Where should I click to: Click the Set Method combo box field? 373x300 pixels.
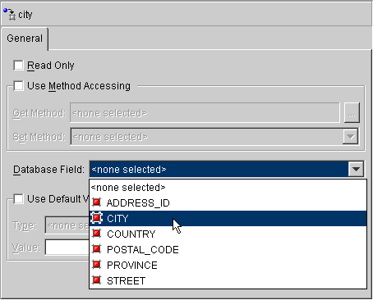pos(214,136)
